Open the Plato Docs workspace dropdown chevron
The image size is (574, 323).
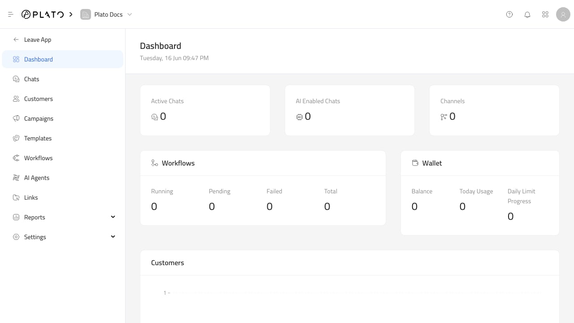point(130,14)
